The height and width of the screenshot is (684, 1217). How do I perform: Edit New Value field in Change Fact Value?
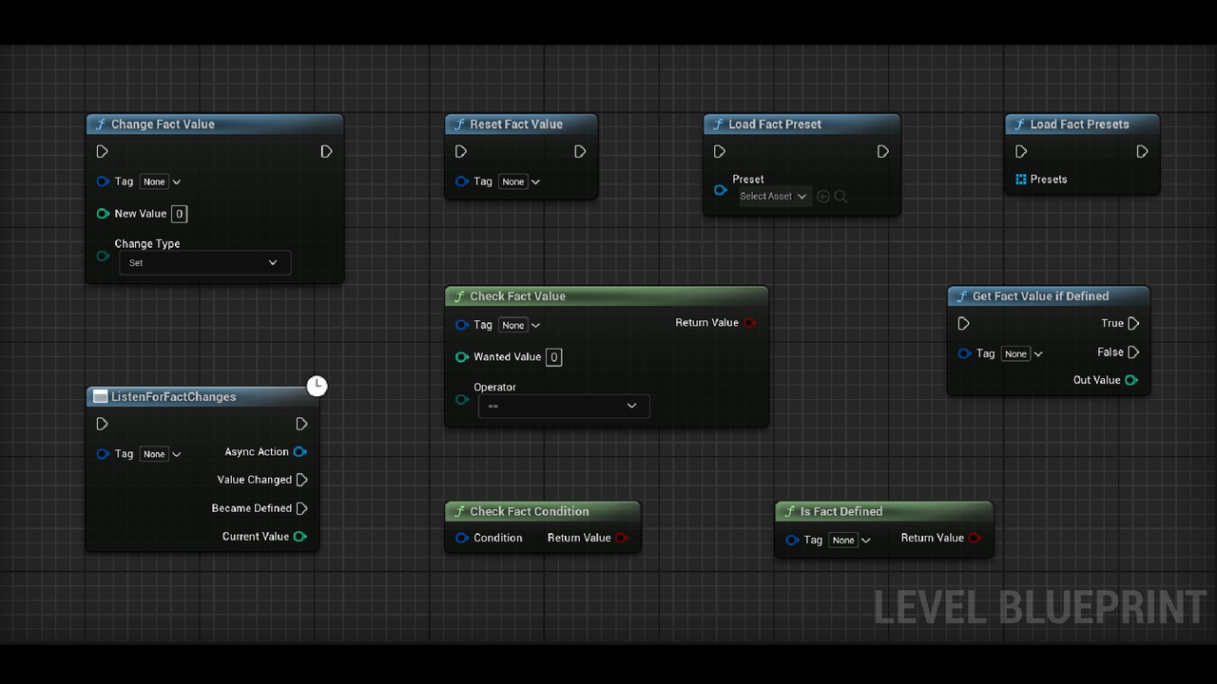point(179,214)
